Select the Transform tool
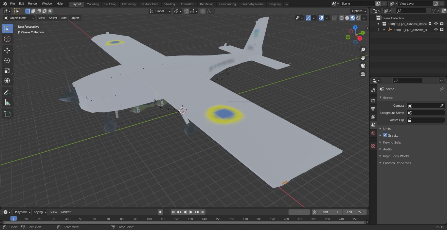Image resolution: width=447 pixels, height=230 pixels. tap(7, 81)
